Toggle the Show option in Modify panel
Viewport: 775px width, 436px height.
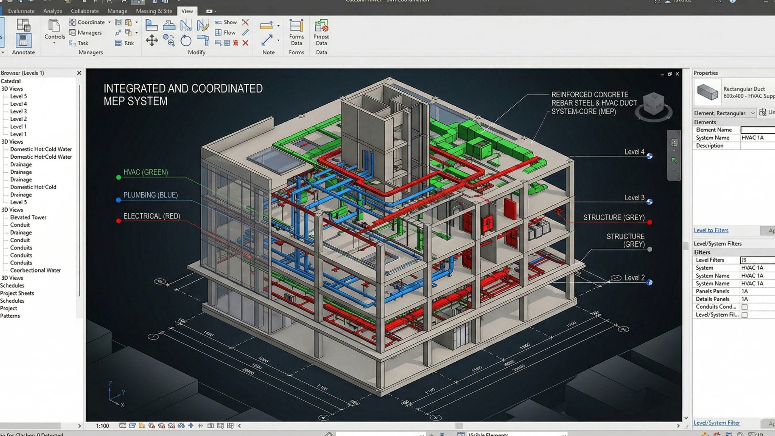click(226, 22)
